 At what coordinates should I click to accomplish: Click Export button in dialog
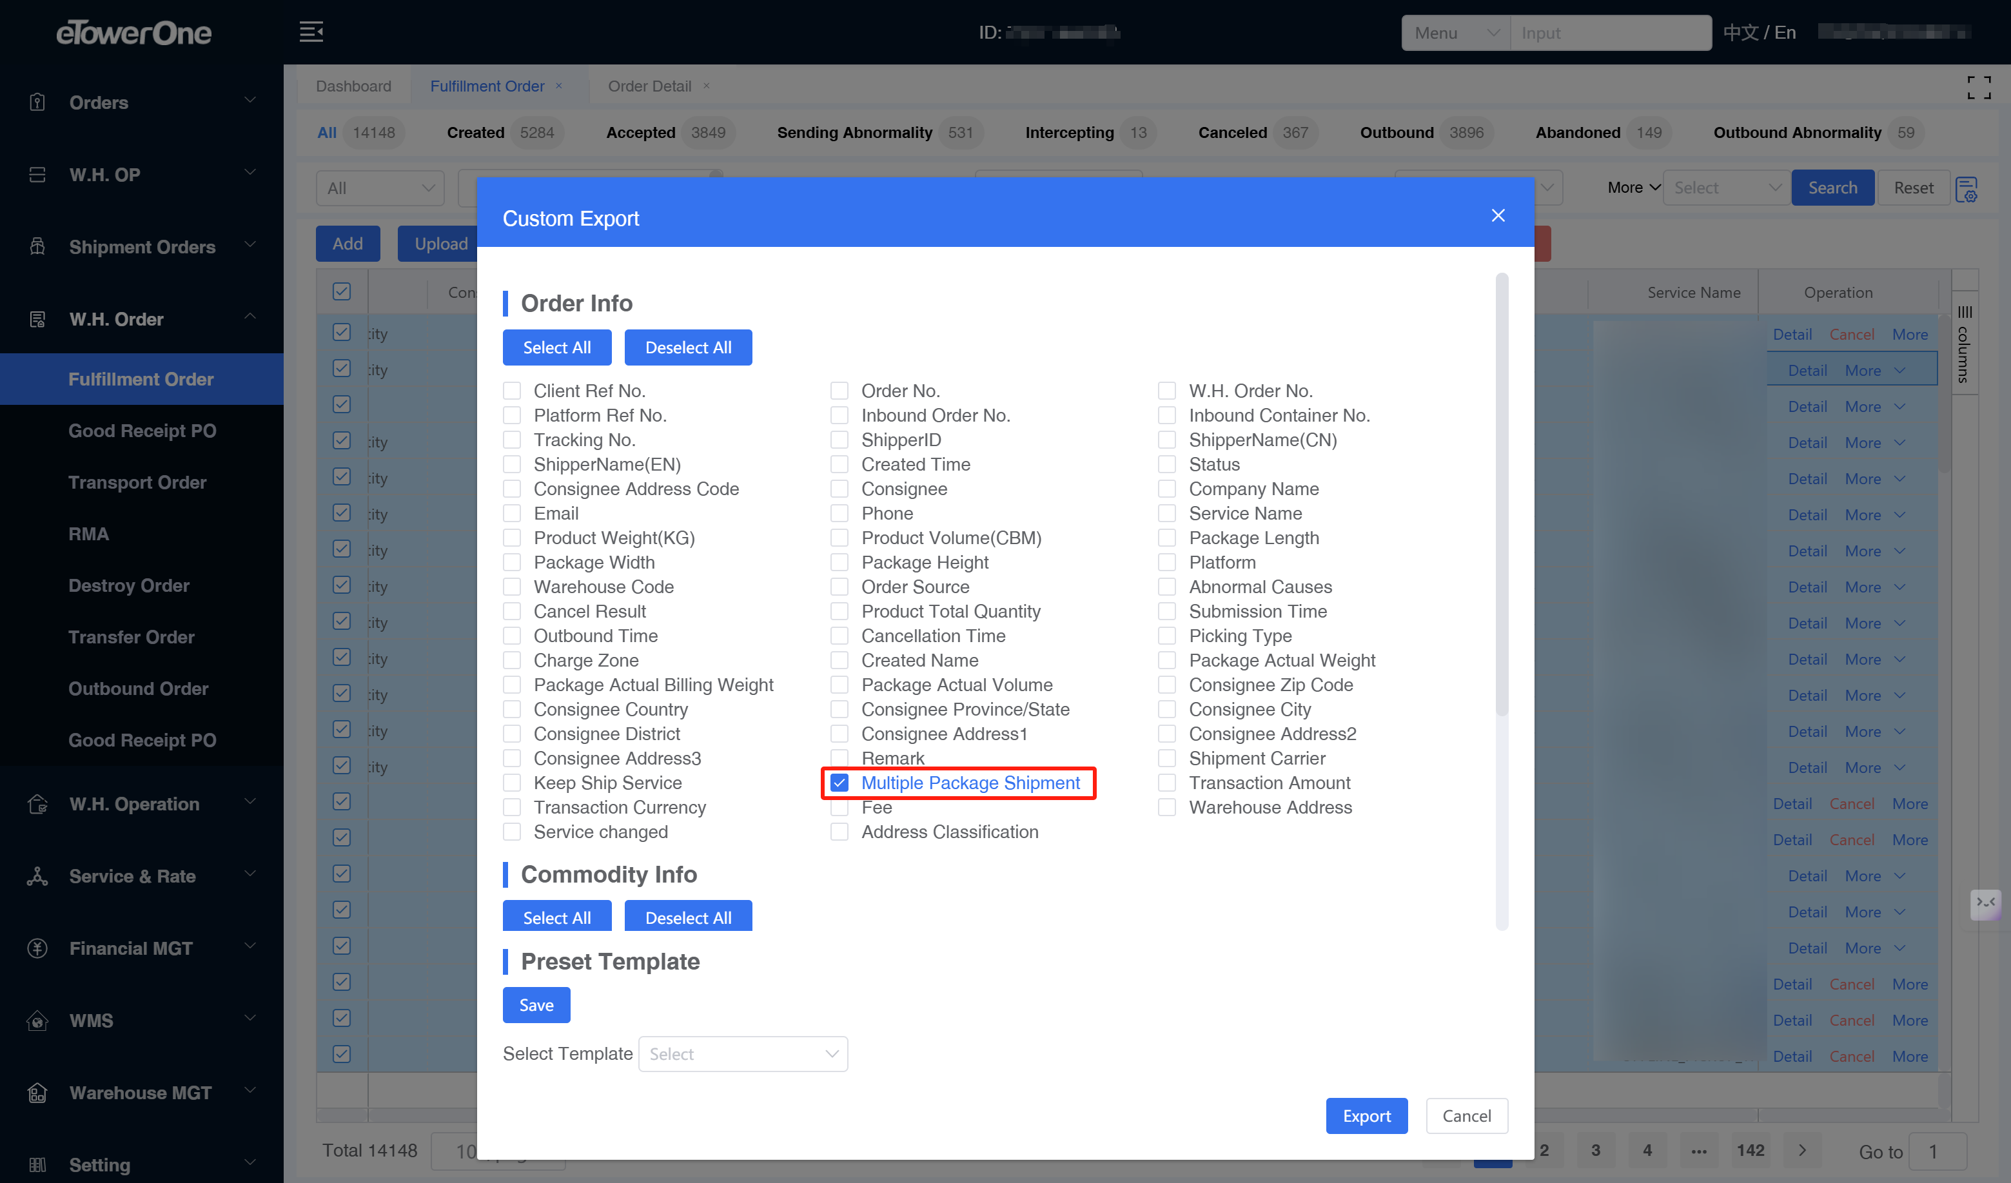point(1367,1116)
